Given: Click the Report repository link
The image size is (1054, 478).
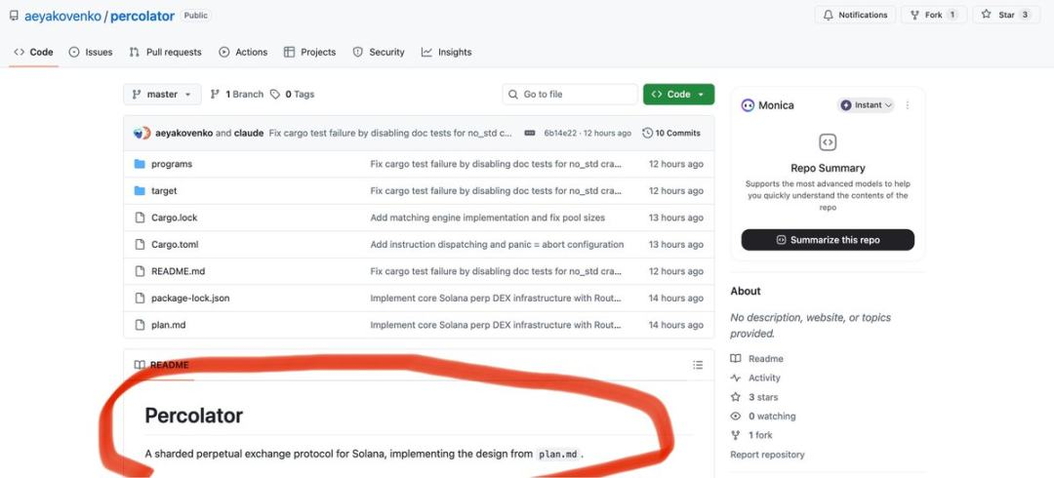Looking at the screenshot, I should (767, 455).
